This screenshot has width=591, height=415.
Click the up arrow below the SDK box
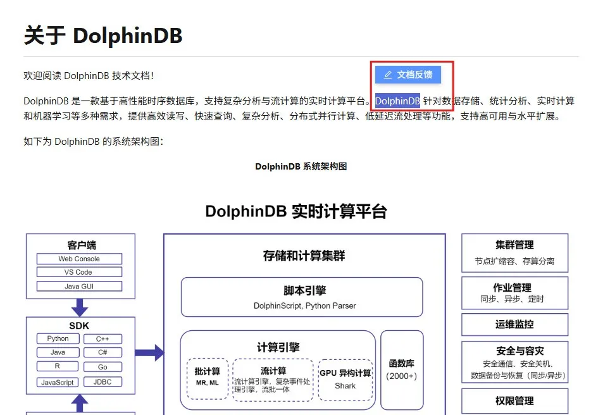click(x=80, y=404)
